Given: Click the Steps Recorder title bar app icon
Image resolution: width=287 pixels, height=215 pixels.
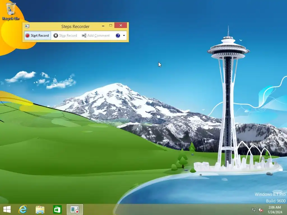Looking at the screenshot, I should 27,27.
